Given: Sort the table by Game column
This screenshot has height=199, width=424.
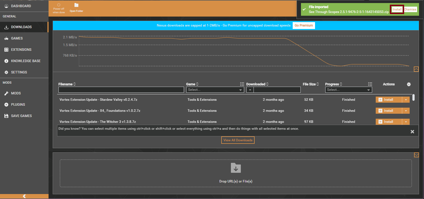Looking at the screenshot, I should coord(192,84).
